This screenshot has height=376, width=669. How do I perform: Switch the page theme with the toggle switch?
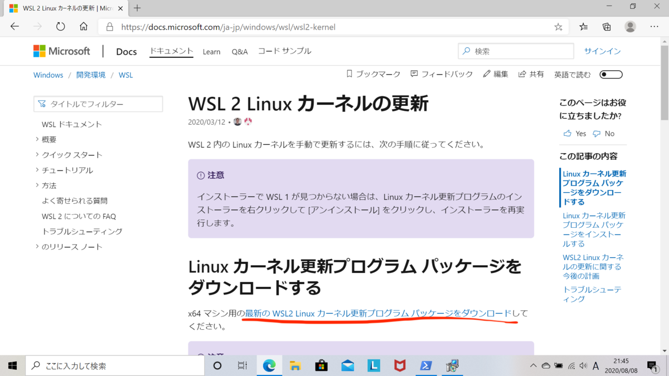610,74
